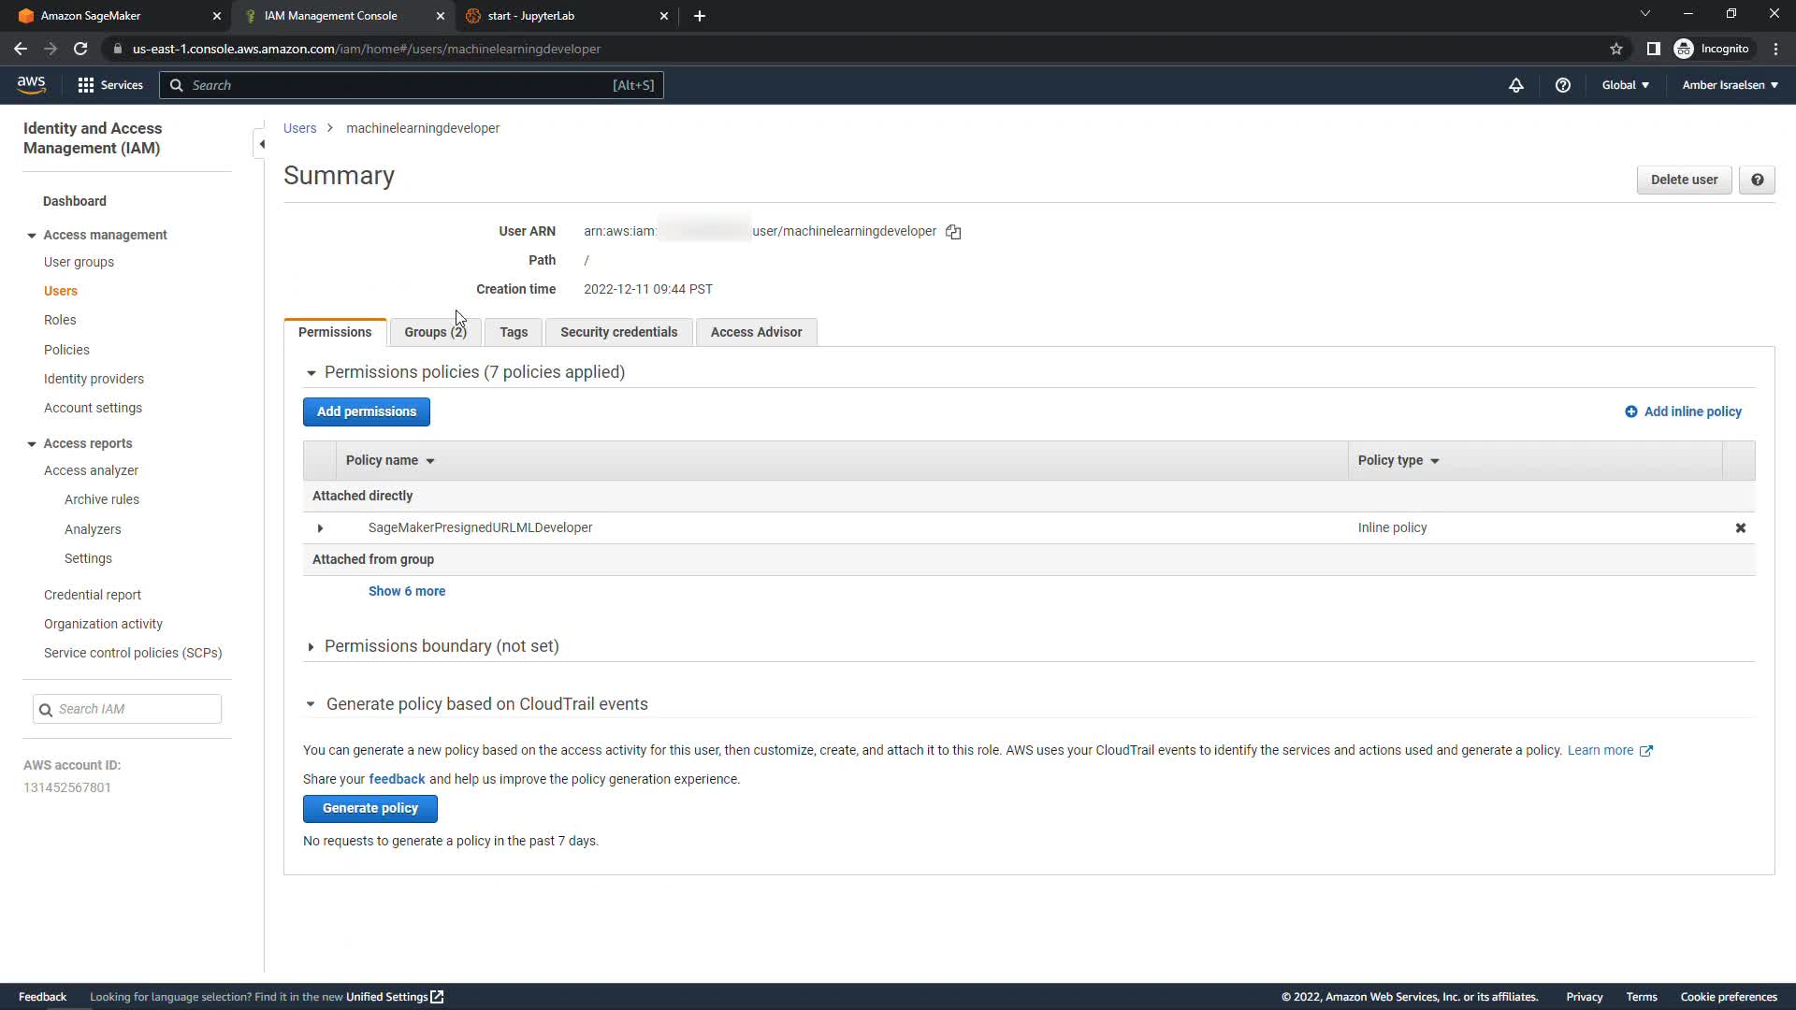
Task: Expand the Permissions boundary section
Action: coord(311,647)
